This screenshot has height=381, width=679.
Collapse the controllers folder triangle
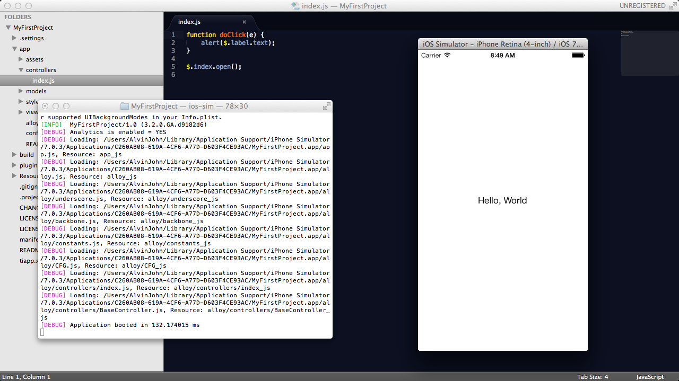coord(21,70)
